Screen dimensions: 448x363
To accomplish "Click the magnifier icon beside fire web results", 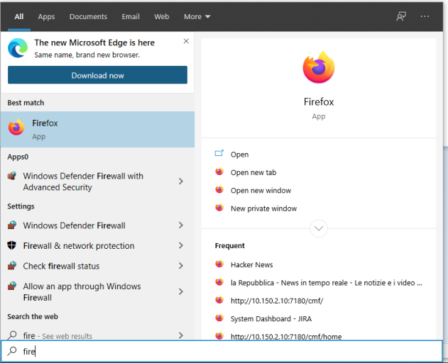I will coord(12,335).
